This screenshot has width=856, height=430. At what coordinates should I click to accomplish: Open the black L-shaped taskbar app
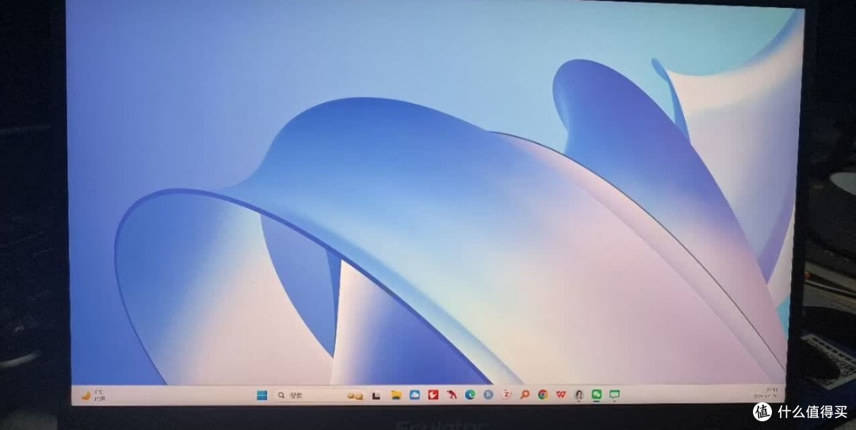376,396
